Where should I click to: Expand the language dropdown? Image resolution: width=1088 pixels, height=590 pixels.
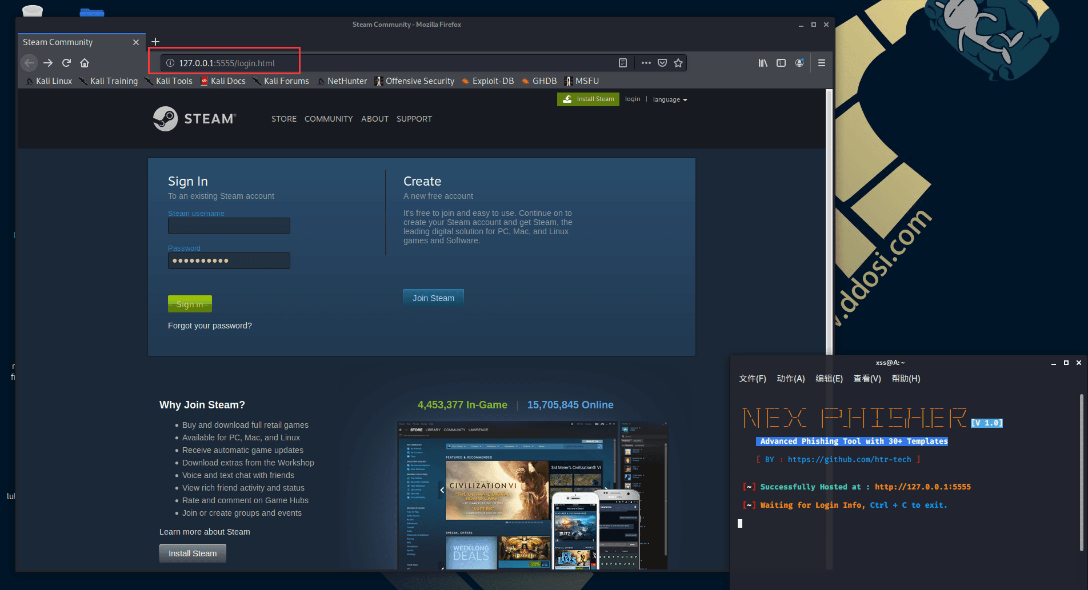(670, 99)
